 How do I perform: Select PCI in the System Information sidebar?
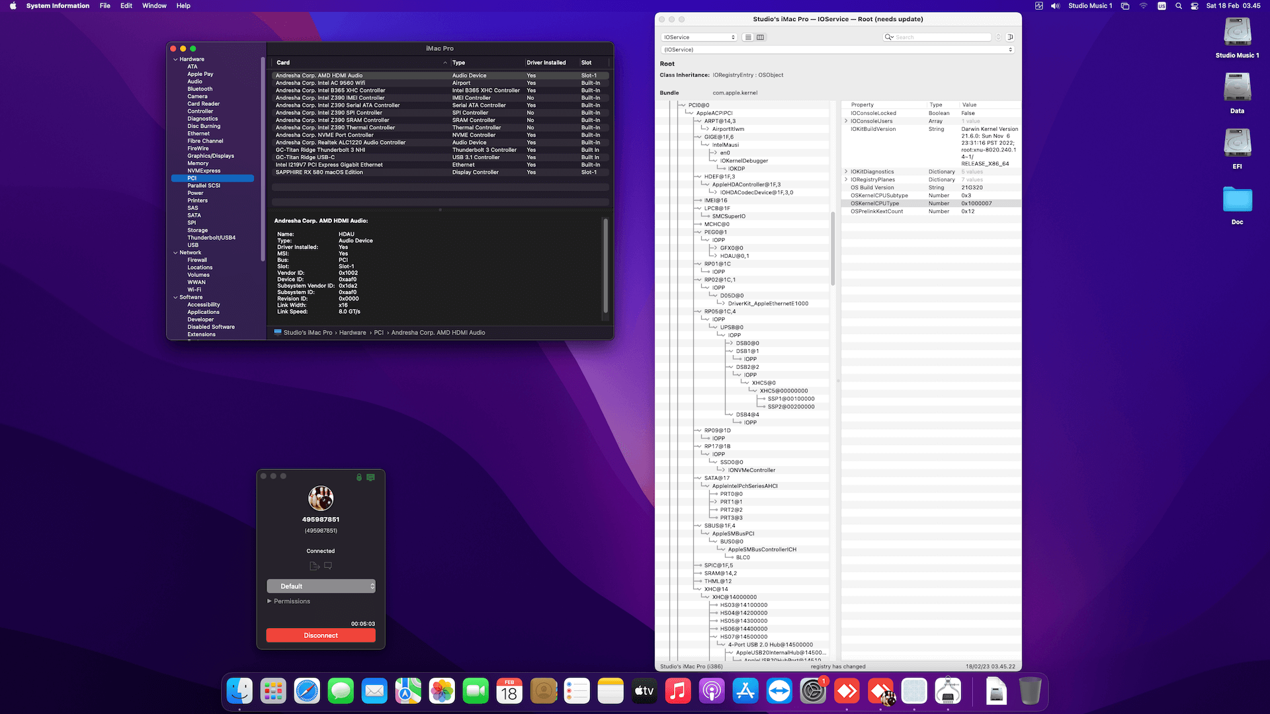192,178
